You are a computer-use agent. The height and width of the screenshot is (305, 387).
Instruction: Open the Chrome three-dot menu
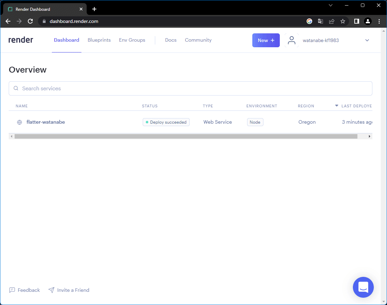point(379,21)
